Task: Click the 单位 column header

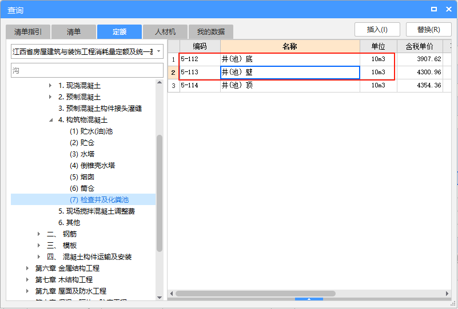Action: coord(379,46)
